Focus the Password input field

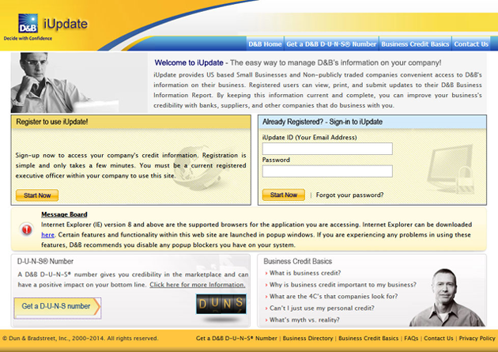coord(327,171)
